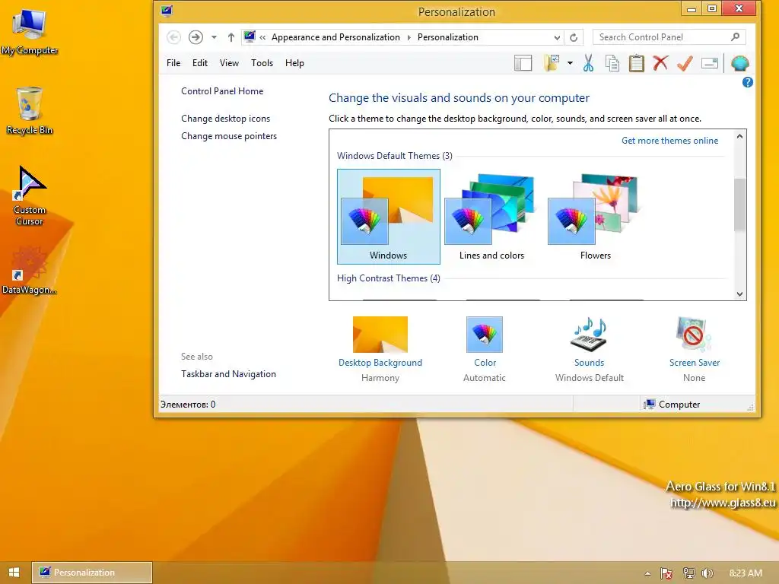779x584 pixels.
Task: Open the Tools menu
Action: [262, 63]
